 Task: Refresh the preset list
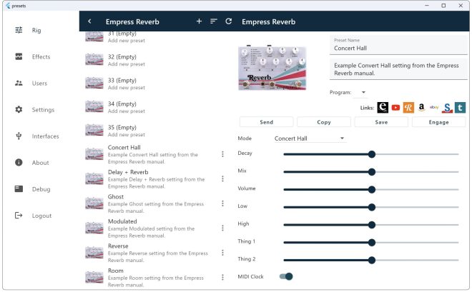(x=228, y=21)
